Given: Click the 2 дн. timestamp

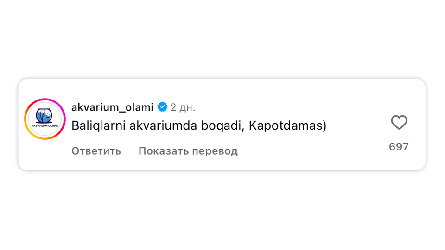Looking at the screenshot, I should point(183,107).
